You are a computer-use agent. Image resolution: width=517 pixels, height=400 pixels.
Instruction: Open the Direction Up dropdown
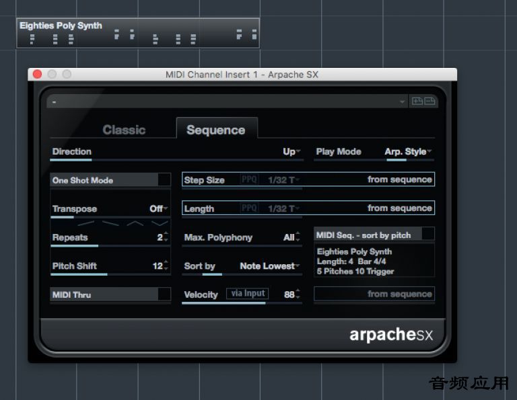click(291, 151)
